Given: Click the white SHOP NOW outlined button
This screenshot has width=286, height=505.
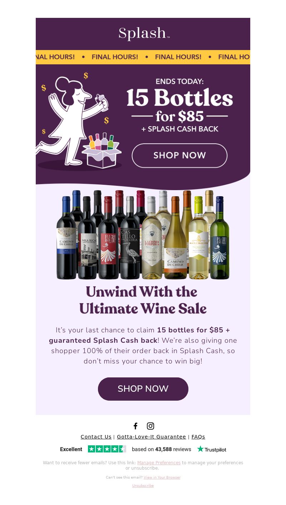Looking at the screenshot, I should pos(179,155).
